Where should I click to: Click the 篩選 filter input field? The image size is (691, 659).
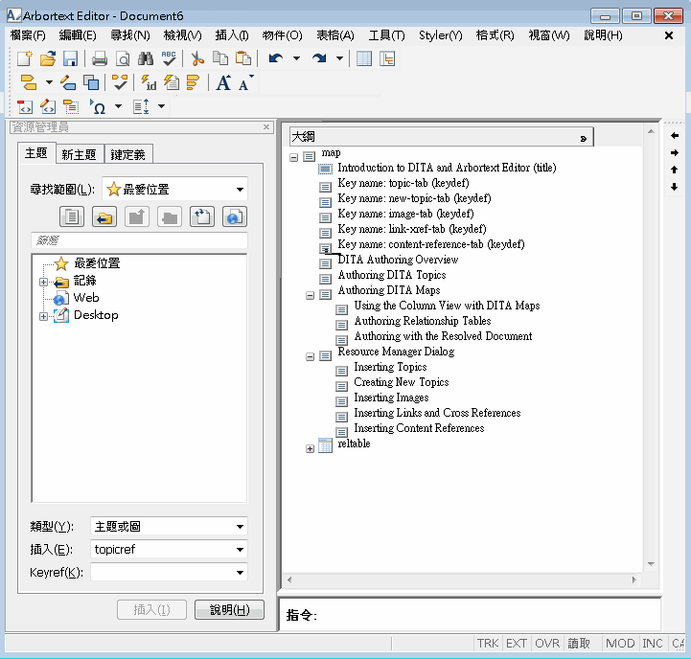(139, 240)
